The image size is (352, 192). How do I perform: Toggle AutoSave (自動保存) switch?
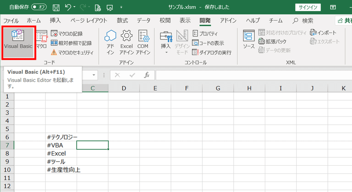pyautogui.click(x=39, y=7)
